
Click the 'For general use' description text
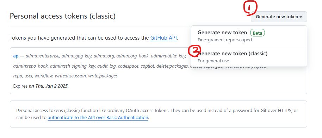(x=213, y=61)
